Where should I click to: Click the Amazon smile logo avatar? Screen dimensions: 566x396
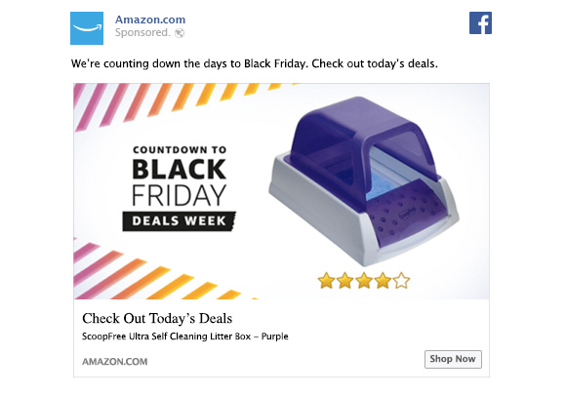point(87,28)
